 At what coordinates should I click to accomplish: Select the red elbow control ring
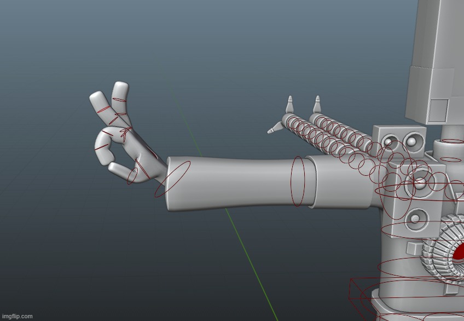[x=298, y=181]
